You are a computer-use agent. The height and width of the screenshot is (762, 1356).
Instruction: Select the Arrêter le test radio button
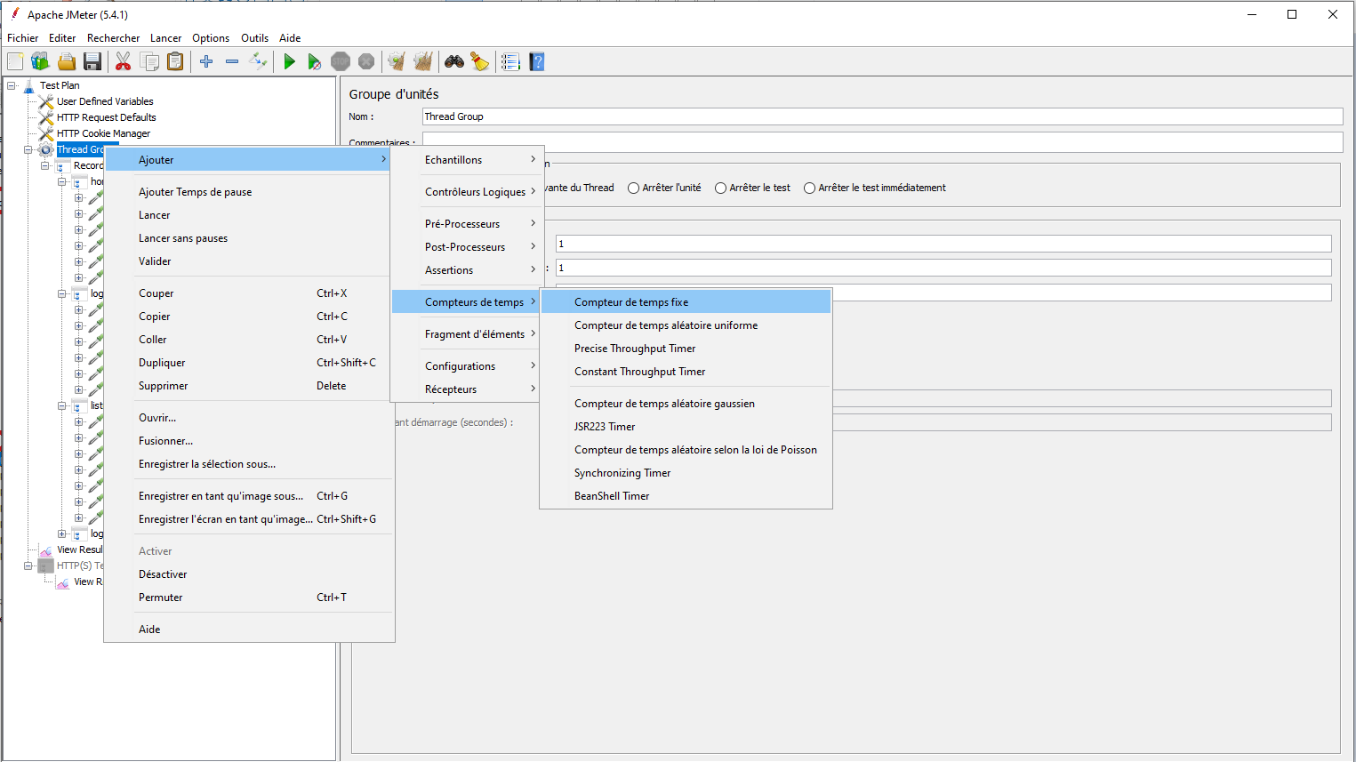tap(720, 188)
